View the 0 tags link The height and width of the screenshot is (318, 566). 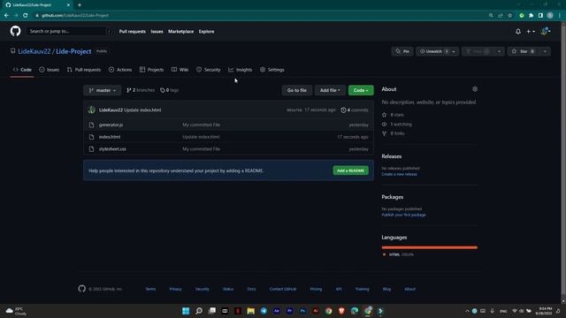tap(169, 90)
